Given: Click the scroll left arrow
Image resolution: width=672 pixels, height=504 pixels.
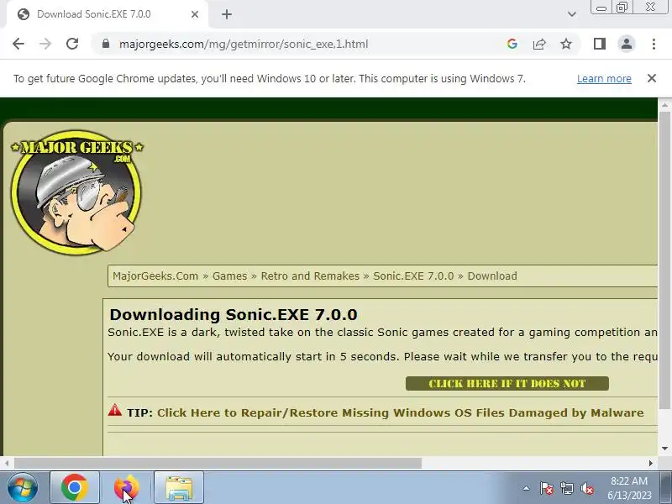Looking at the screenshot, I should [x=7, y=464].
